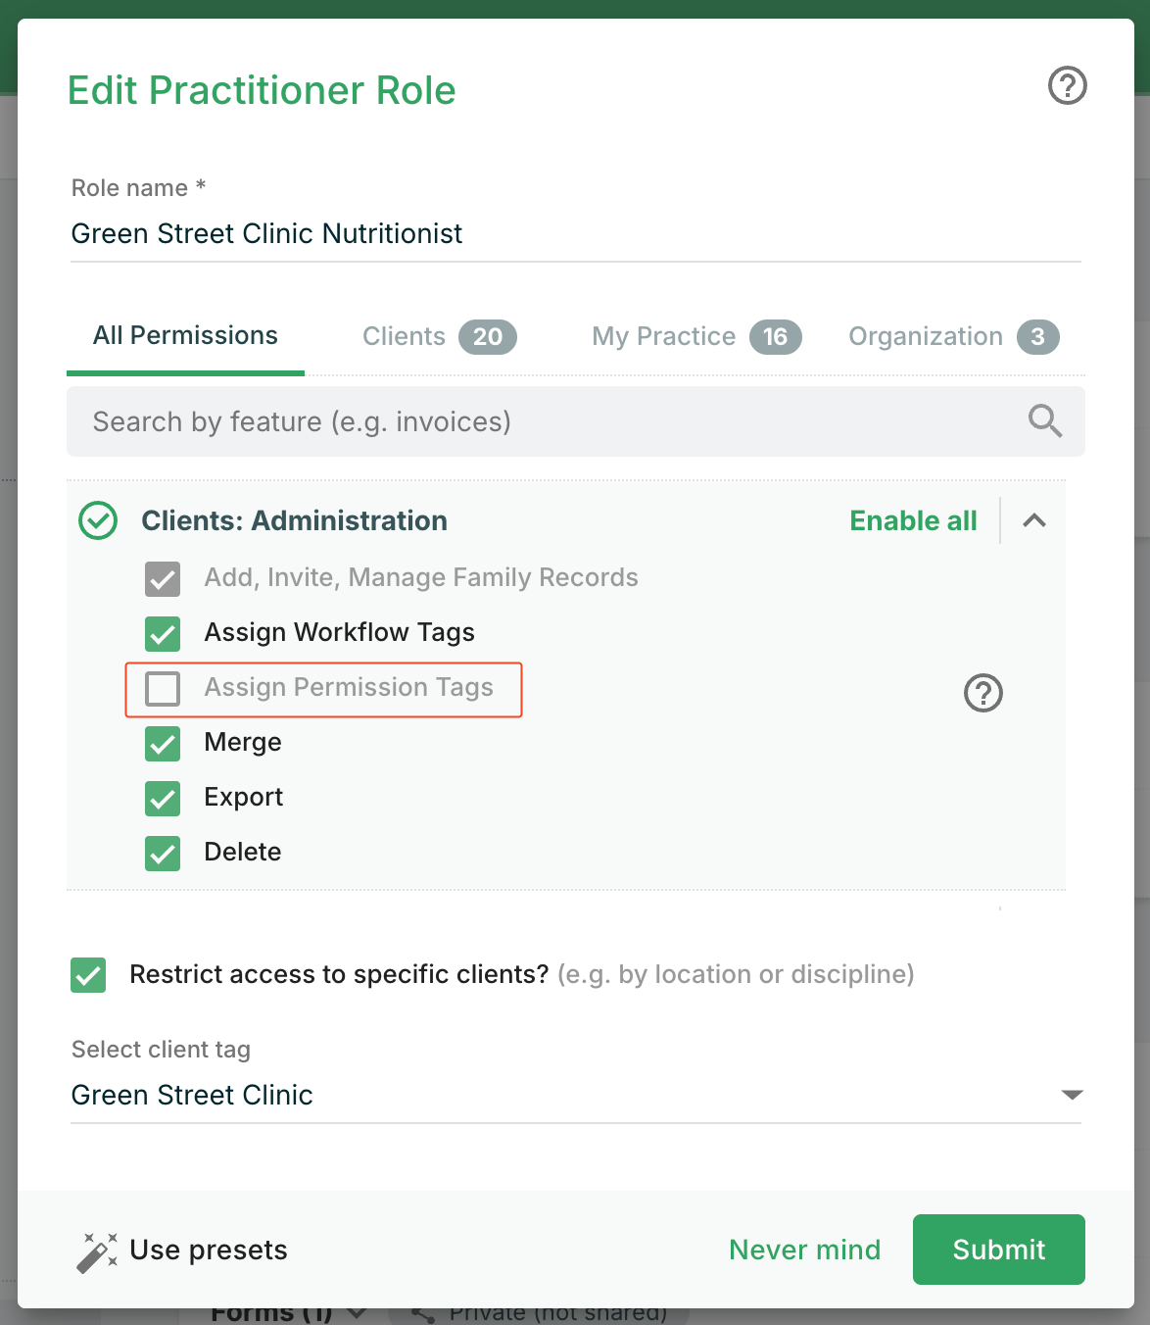Image resolution: width=1150 pixels, height=1325 pixels.
Task: Uncheck the Merge permission
Action: pos(163,744)
